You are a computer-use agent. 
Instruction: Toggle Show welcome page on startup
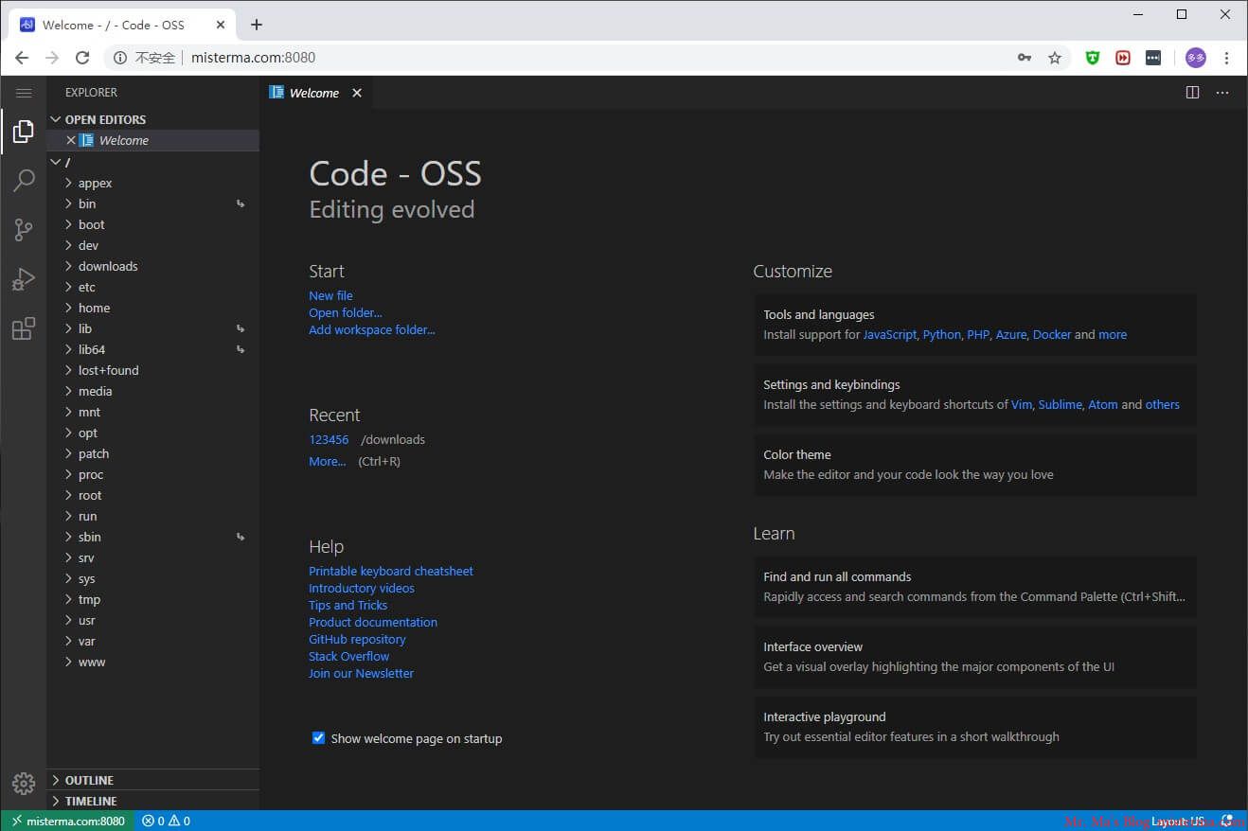coord(318,738)
